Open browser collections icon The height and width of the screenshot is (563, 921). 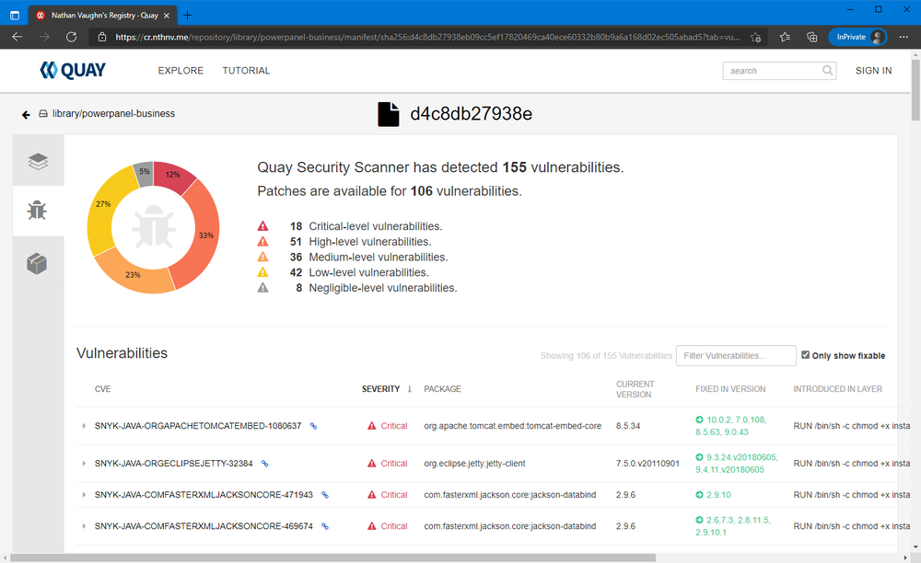811,37
